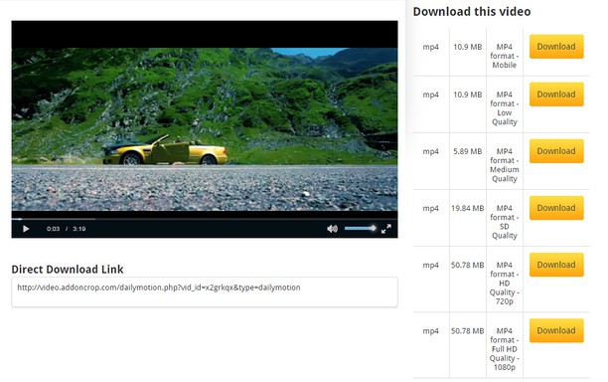
Task: Click the 50.78 MB size in 720p row
Action: 468,266
